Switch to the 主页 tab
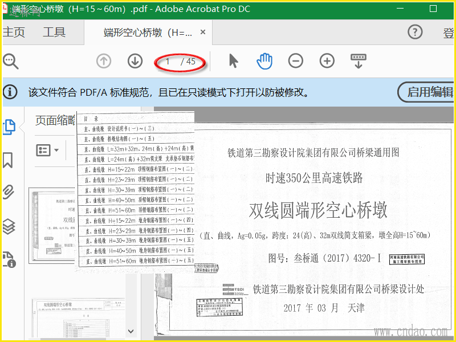Image resolution: width=456 pixels, height=342 pixels. [x=14, y=32]
